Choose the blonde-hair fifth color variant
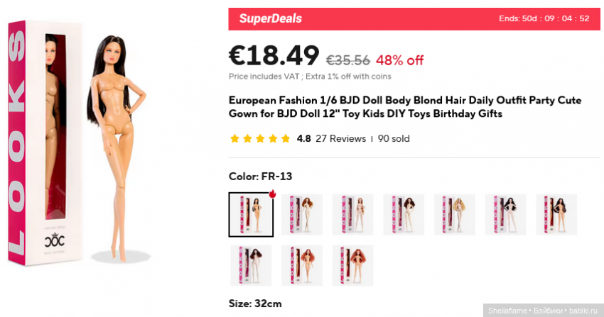This screenshot has width=604, height=317. (455, 215)
